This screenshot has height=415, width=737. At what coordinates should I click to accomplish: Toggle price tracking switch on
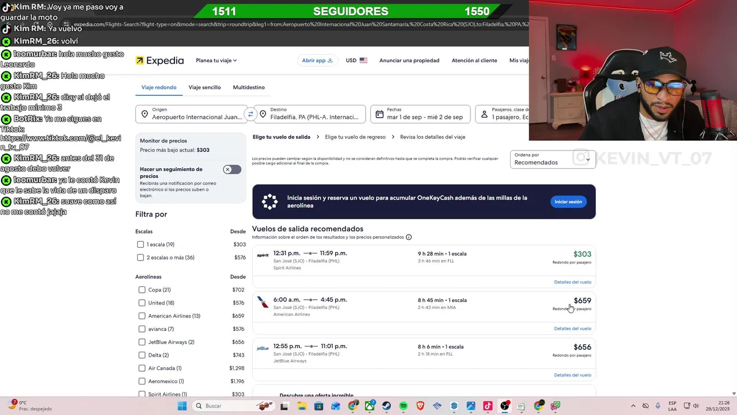(232, 169)
